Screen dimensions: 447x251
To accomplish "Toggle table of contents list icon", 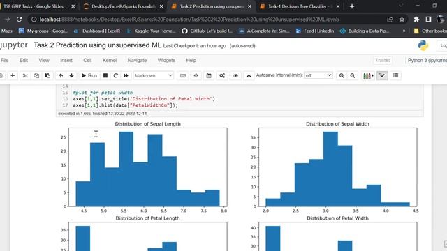I will [396, 75].
